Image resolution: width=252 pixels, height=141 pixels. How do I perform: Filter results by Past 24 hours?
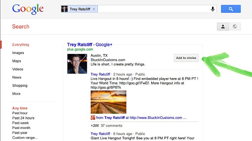tap(23, 118)
